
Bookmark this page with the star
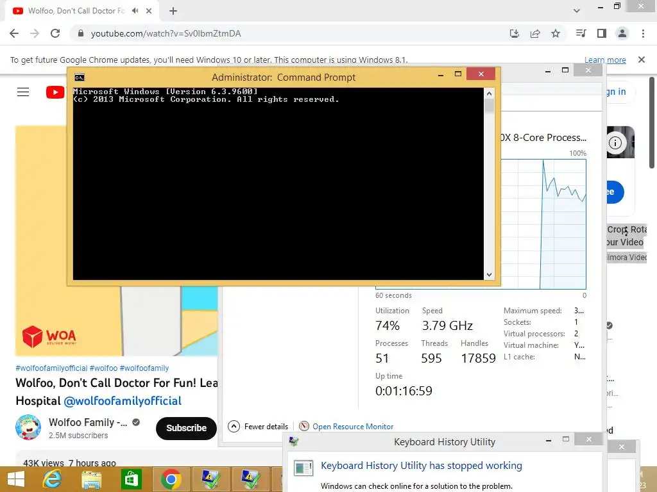point(556,33)
